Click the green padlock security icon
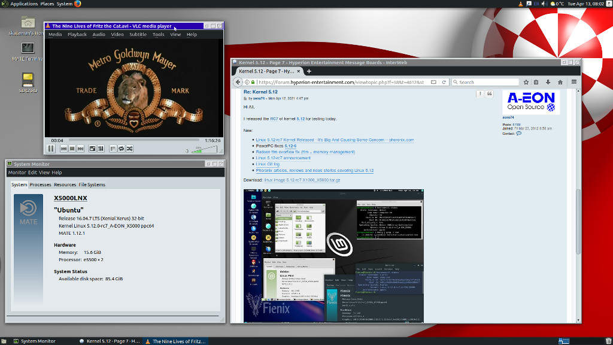The width and height of the screenshot is (613, 345). (x=253, y=82)
